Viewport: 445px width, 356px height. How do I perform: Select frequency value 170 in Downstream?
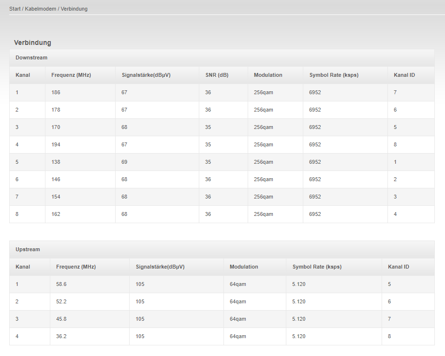click(x=56, y=127)
